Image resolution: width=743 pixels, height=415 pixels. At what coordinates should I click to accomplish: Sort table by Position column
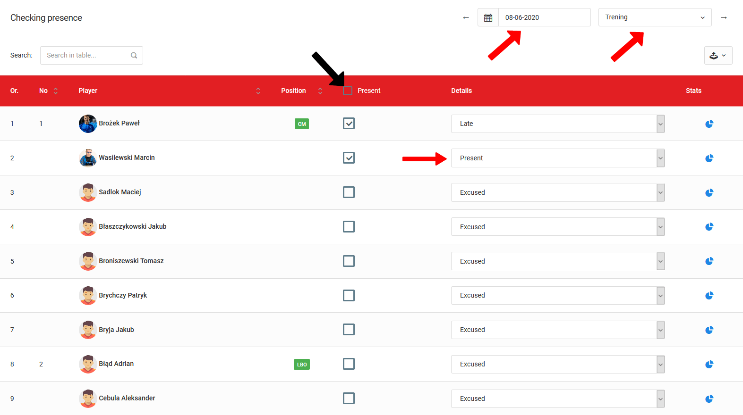320,91
